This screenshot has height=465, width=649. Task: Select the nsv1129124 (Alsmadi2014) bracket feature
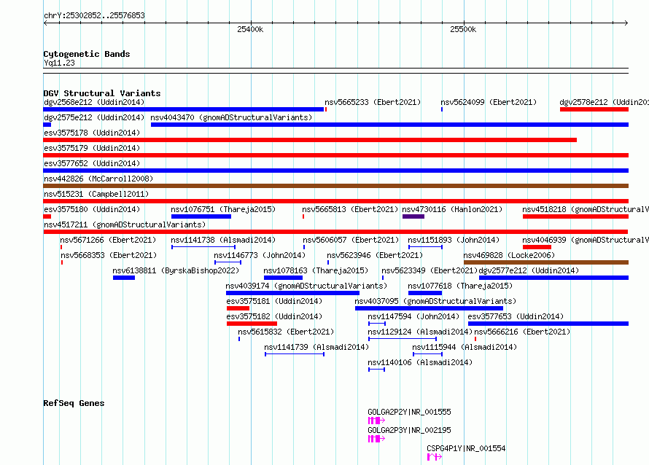point(403,339)
